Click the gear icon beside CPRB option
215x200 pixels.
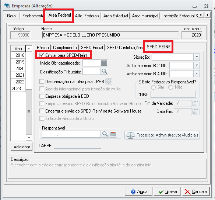click(x=109, y=82)
